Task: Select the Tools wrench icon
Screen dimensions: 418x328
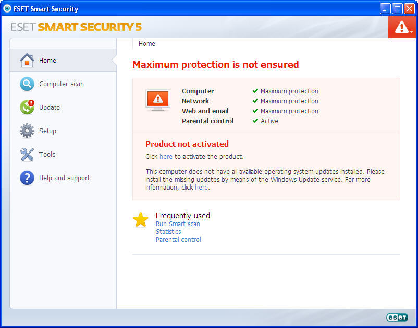Action: (x=27, y=154)
